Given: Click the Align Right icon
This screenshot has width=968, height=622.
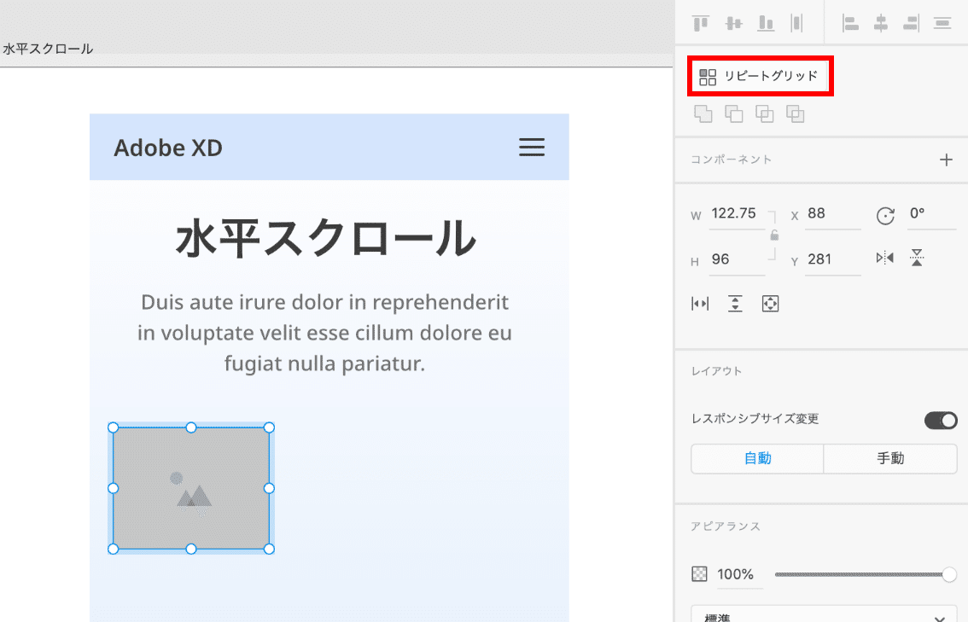Looking at the screenshot, I should (911, 23).
